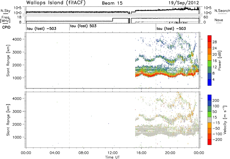Click the '4000' tick on power panel axis
Image resolution: width=230 pixels, height=159 pixels.
pyautogui.click(x=17, y=39)
